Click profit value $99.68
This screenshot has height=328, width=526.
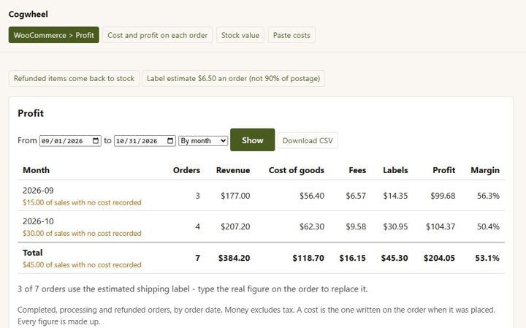point(443,196)
